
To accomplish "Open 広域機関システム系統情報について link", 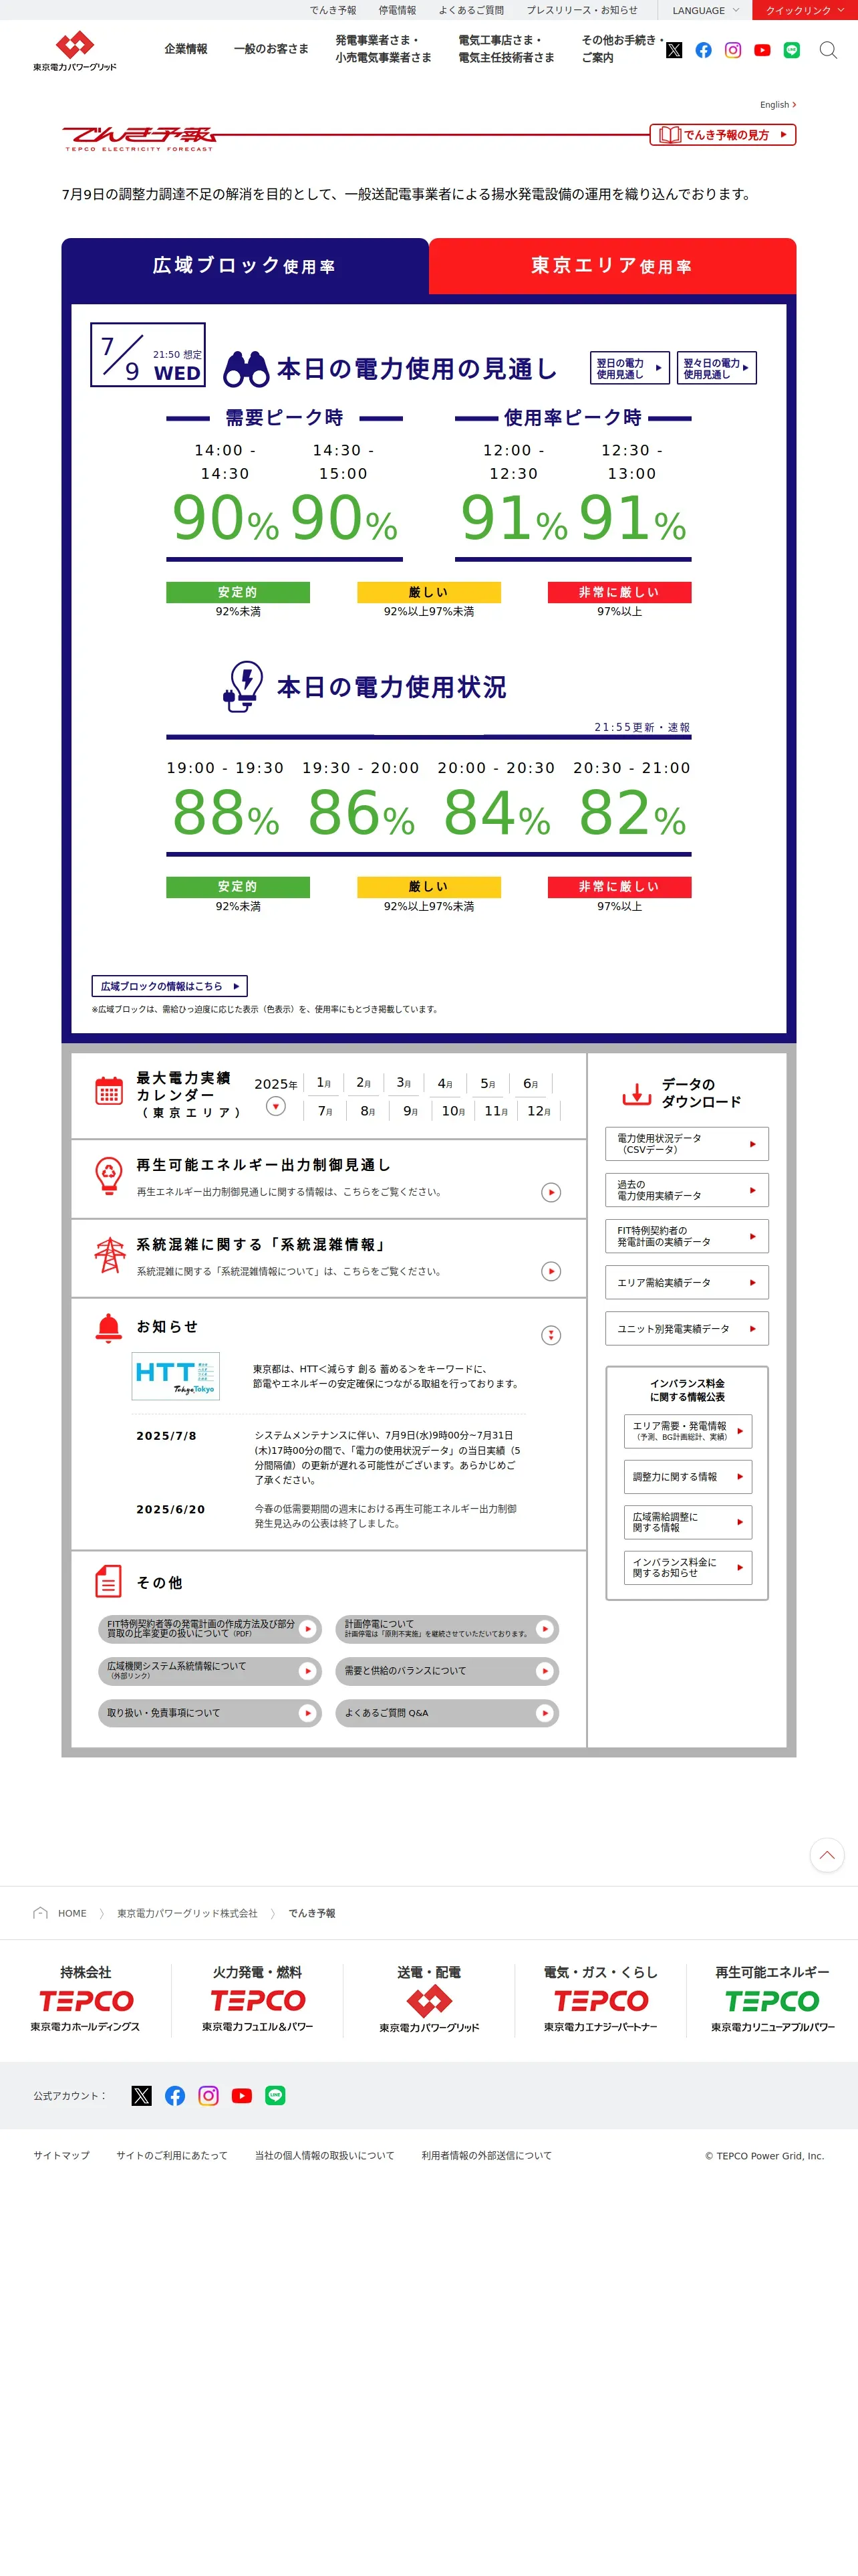I will point(210,1671).
